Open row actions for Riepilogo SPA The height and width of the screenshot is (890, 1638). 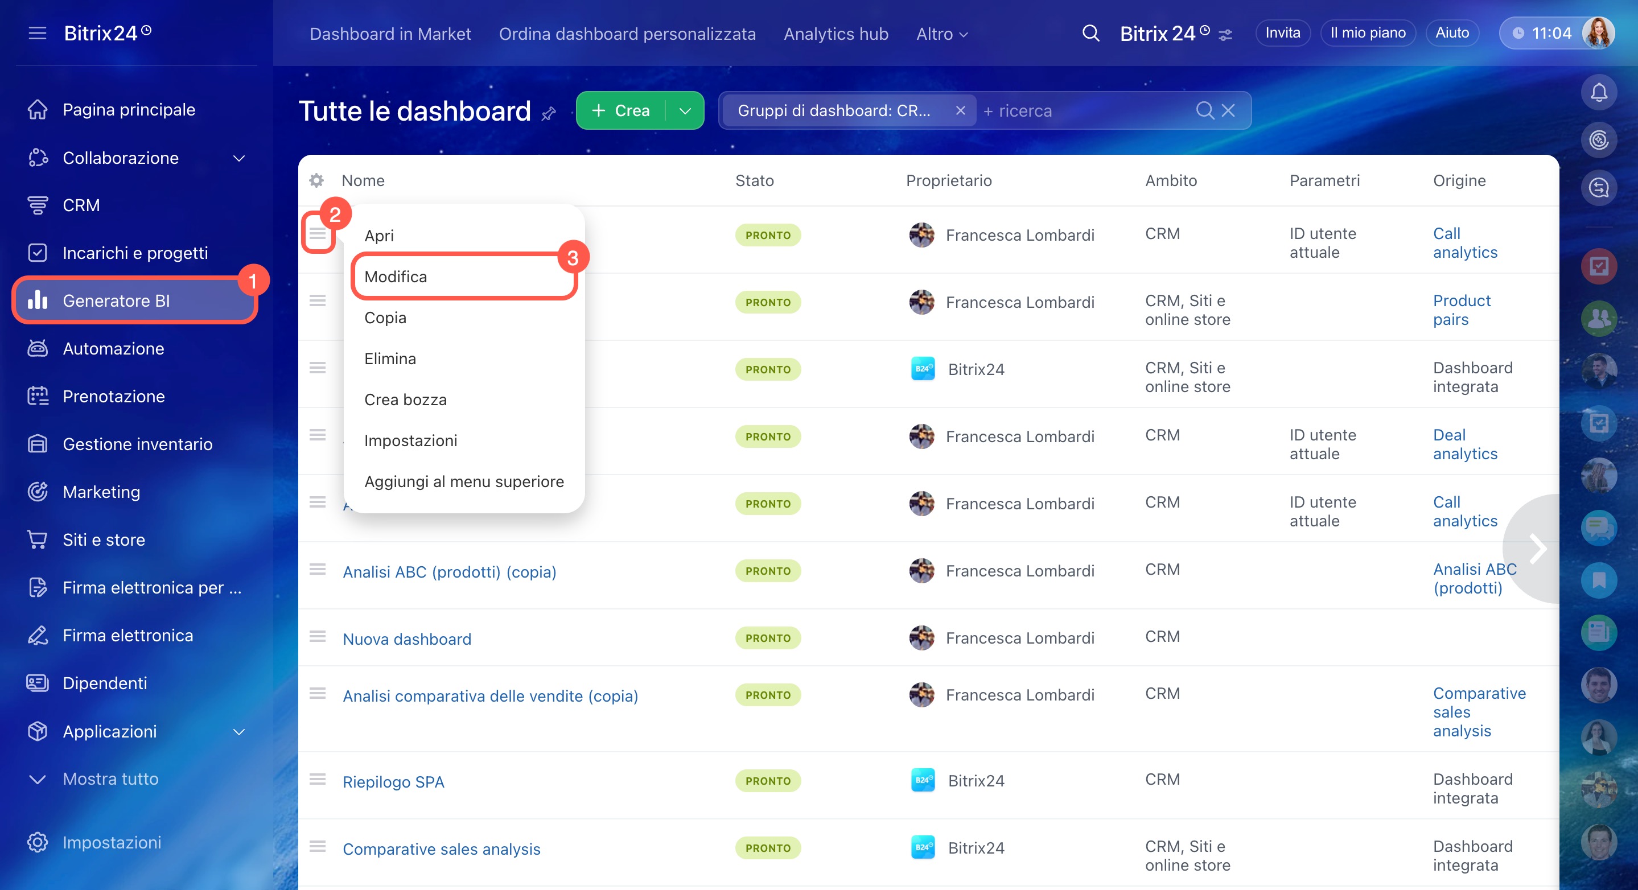pos(318,780)
